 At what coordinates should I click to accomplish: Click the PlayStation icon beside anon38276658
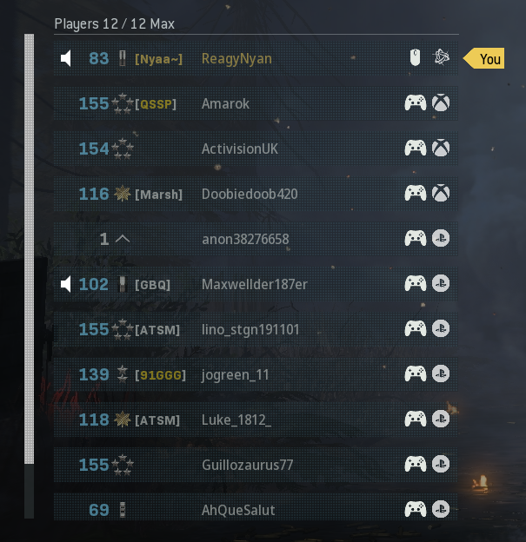(x=441, y=239)
